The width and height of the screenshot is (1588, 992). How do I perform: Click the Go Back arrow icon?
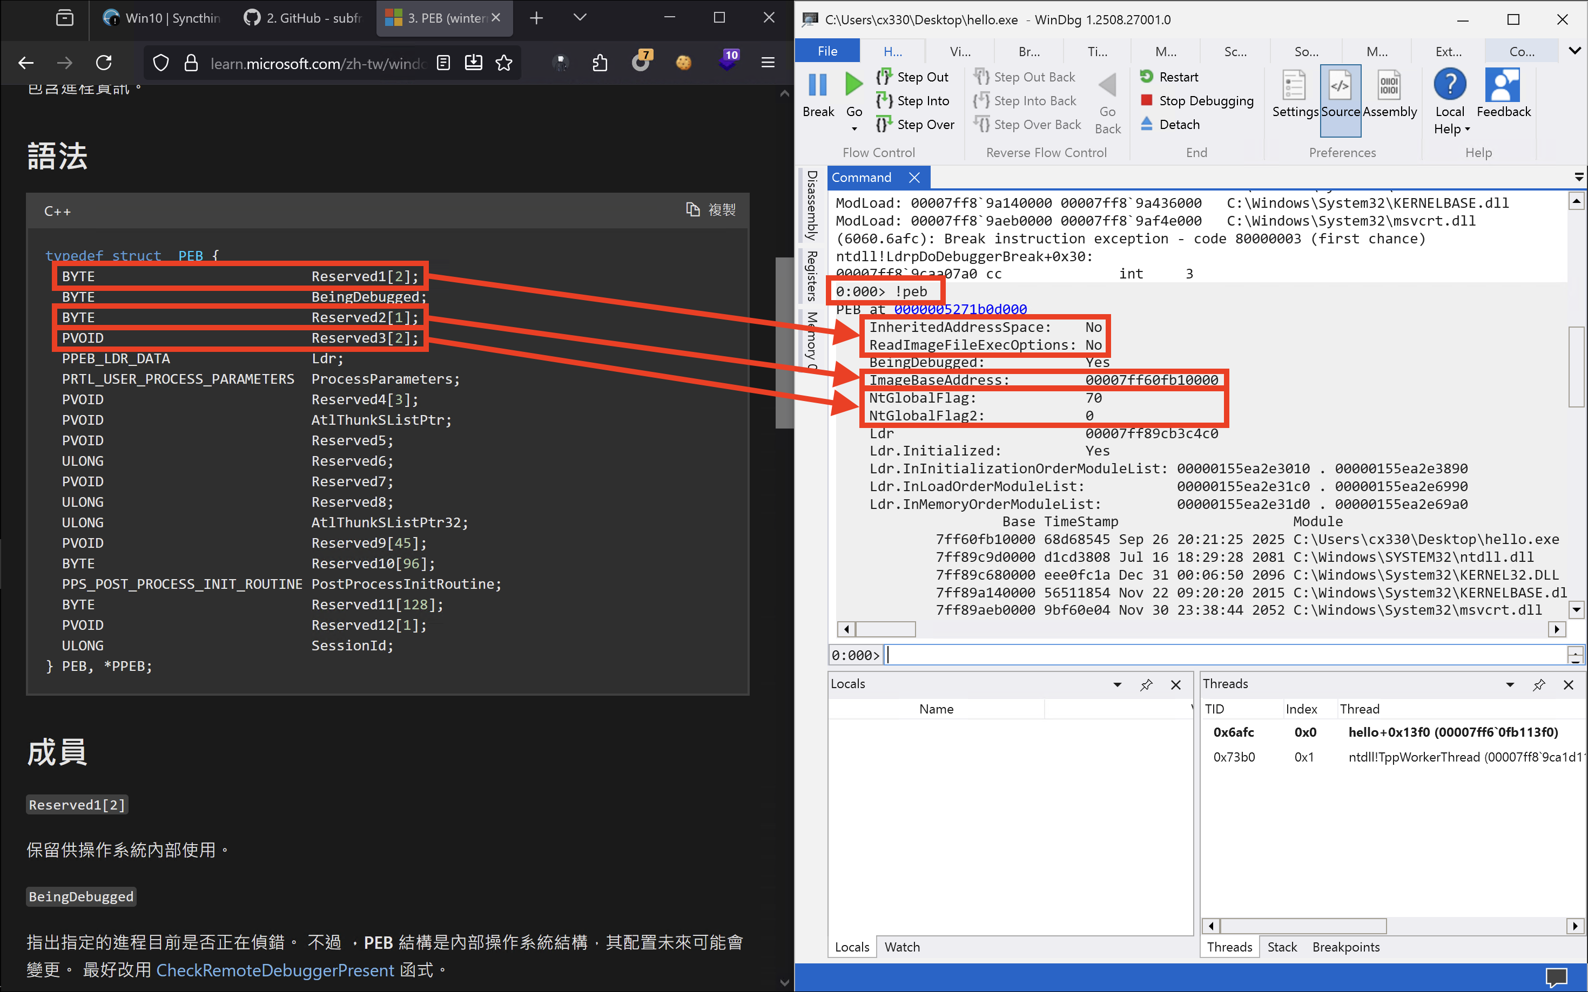click(1107, 85)
